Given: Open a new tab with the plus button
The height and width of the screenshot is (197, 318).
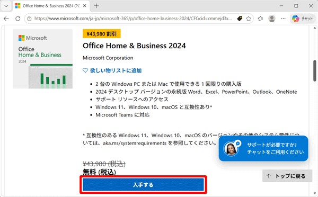Looking at the screenshot, I should click(96, 6).
